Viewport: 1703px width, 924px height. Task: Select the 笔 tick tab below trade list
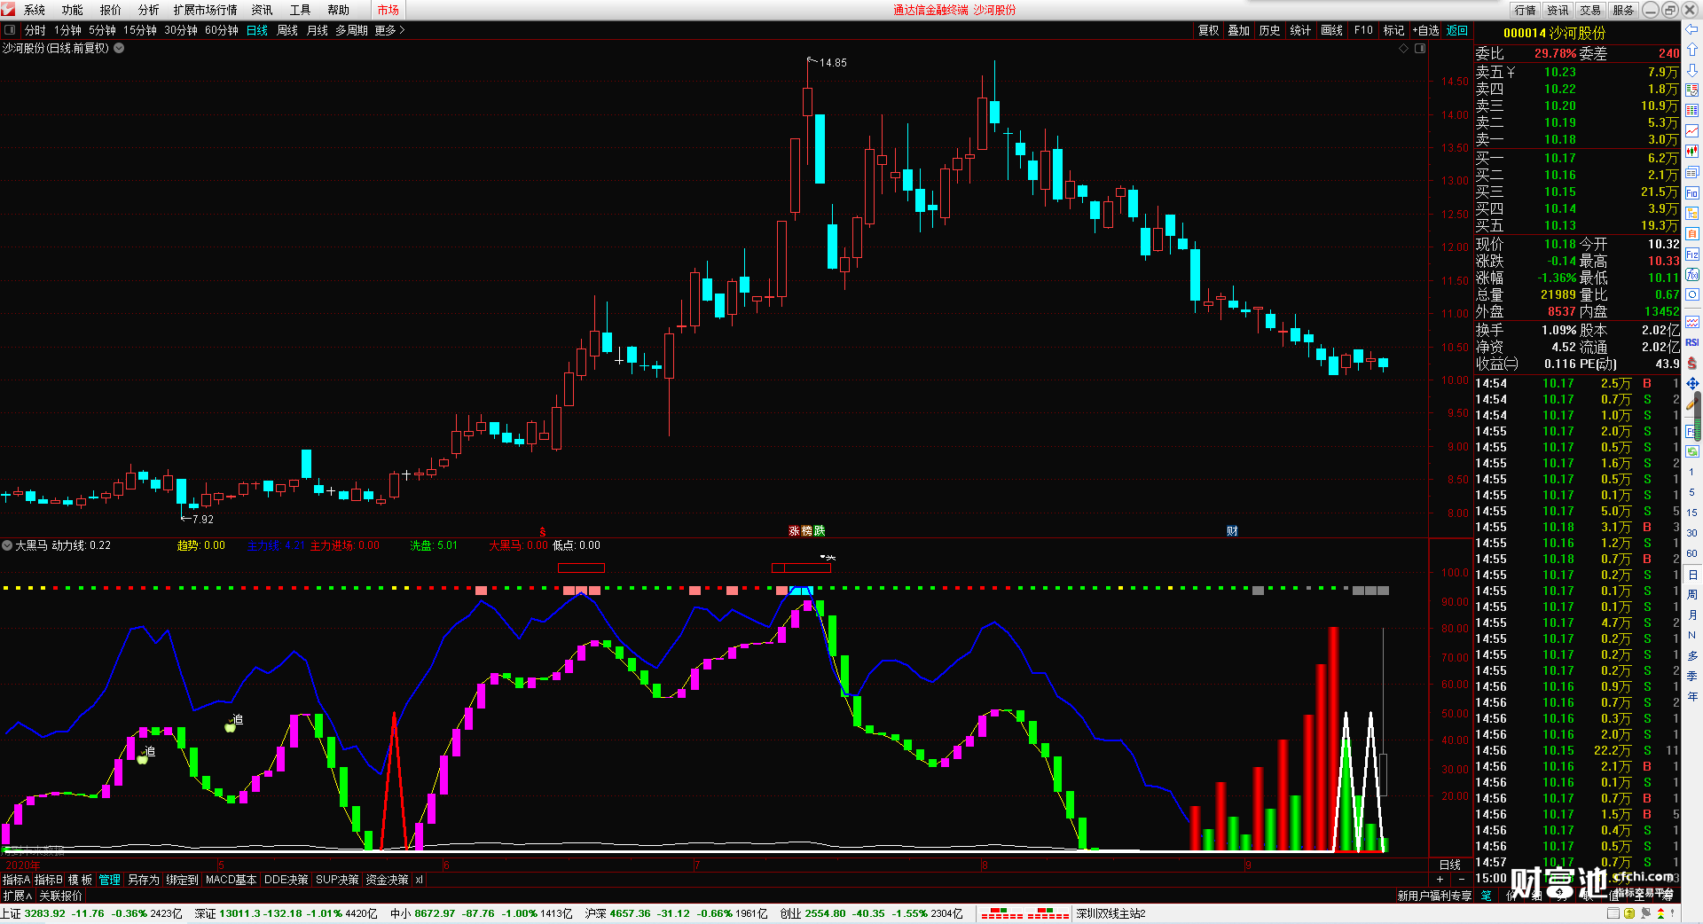pyautogui.click(x=1487, y=896)
